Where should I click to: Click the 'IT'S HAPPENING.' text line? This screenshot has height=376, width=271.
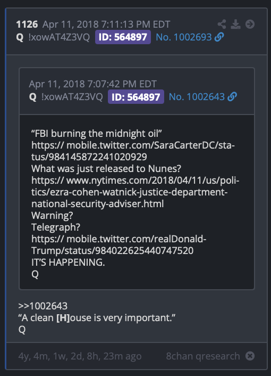[x=68, y=263]
